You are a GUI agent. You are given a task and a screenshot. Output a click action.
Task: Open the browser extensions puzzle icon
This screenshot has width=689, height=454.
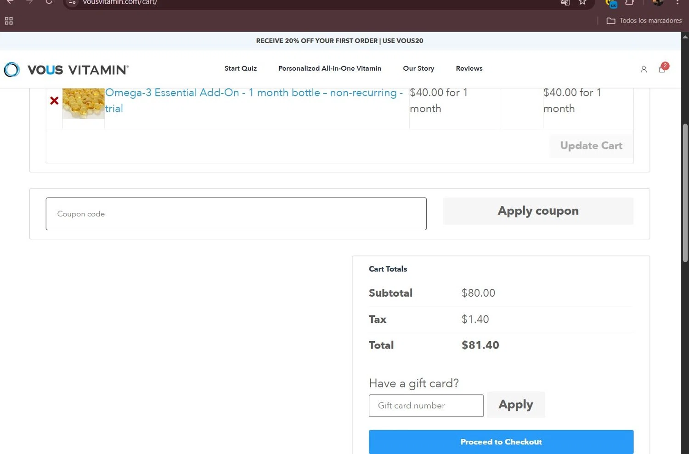[630, 2]
